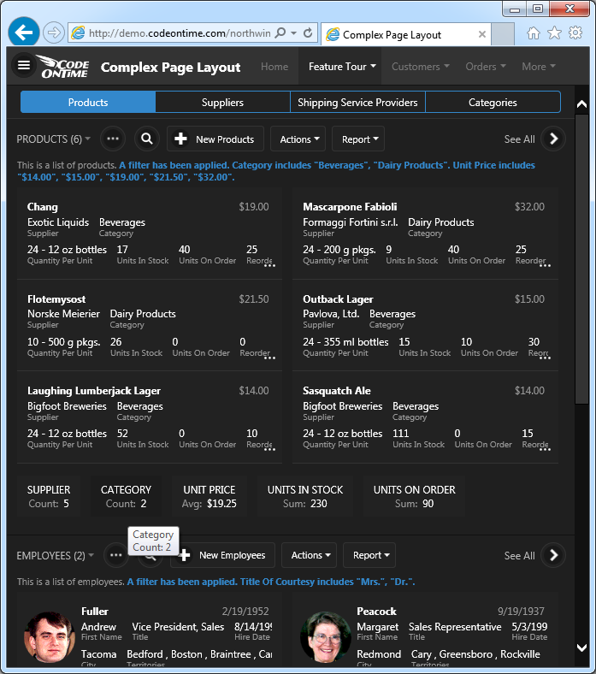
Task: Switch to Shipping Service Providers tab
Action: click(x=358, y=103)
